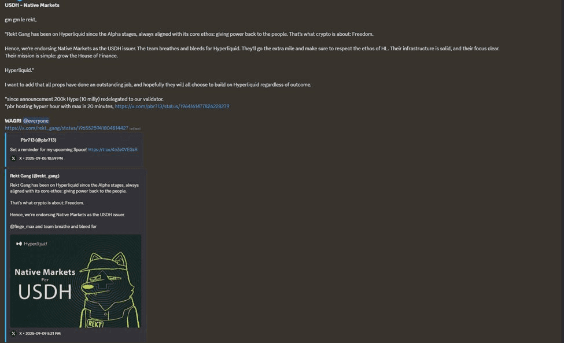Click the WAGRI text before the mention
Viewport: 564px width, 343px height.
pyautogui.click(x=13, y=121)
